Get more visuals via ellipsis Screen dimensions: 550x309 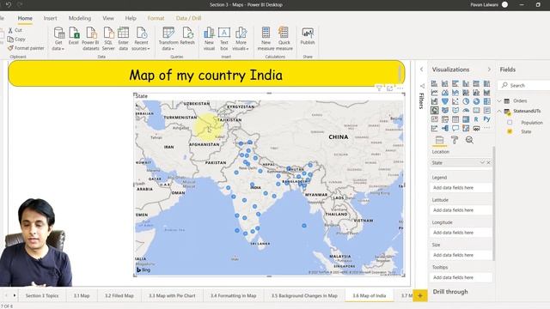(486, 128)
